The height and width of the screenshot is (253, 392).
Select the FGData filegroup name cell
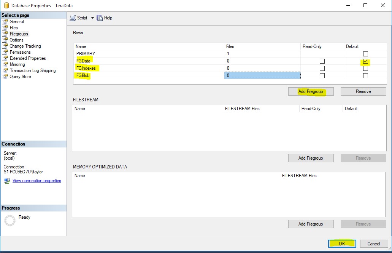pos(149,61)
